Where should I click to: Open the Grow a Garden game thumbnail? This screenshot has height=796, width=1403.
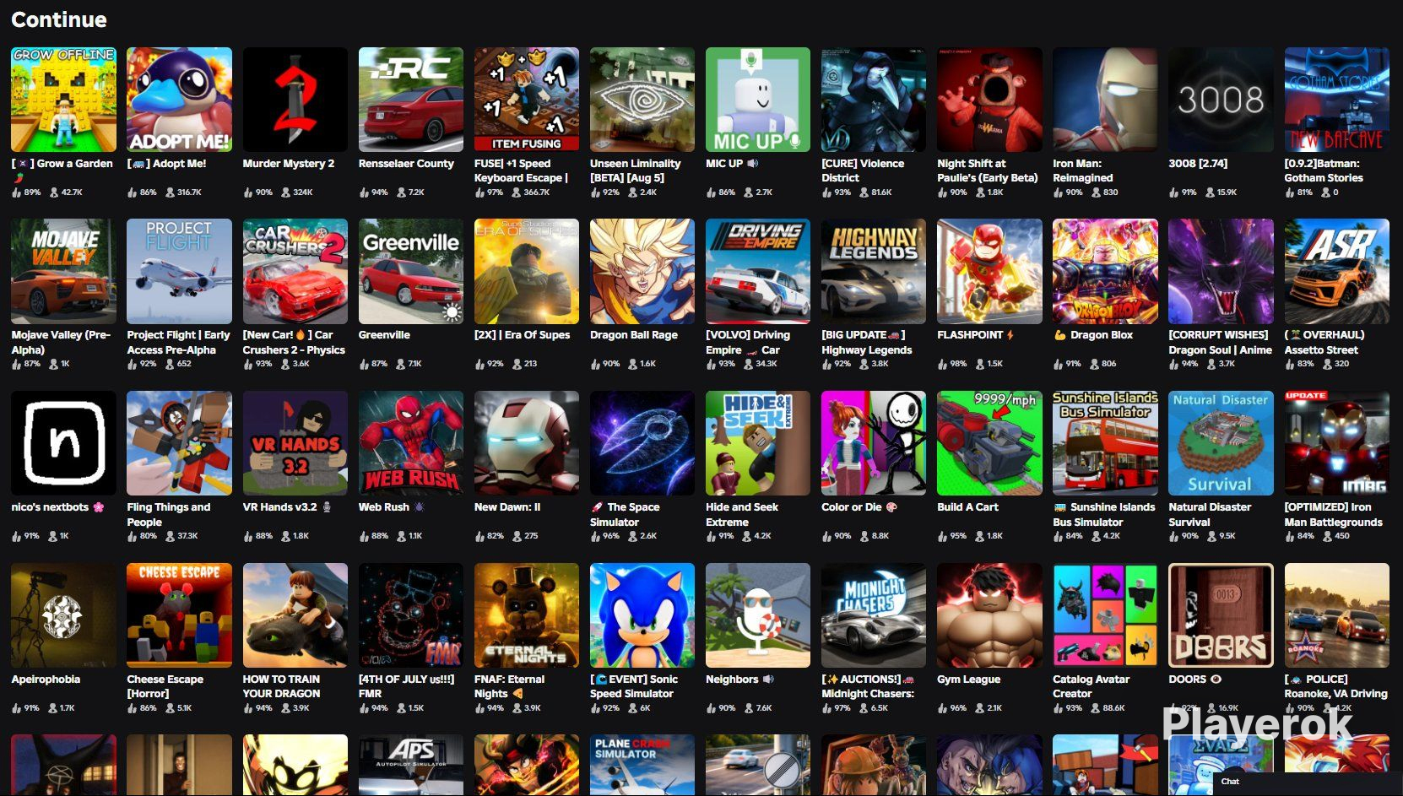(63, 100)
